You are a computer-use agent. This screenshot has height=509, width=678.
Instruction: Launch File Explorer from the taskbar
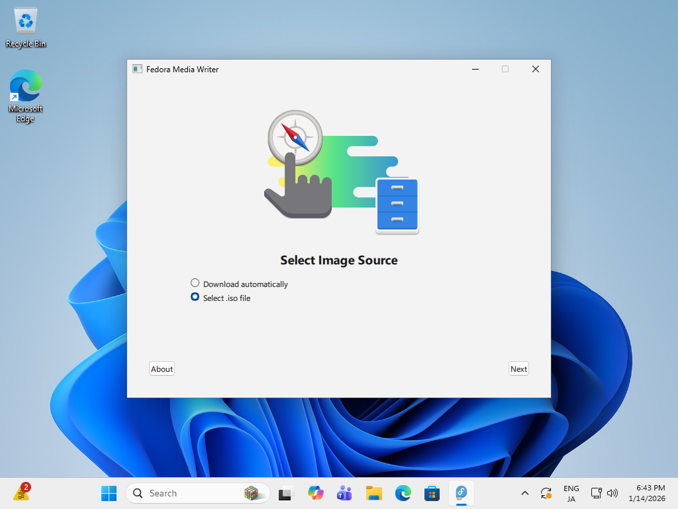pyautogui.click(x=374, y=493)
